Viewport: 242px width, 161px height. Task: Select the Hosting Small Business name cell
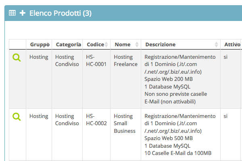tap(125, 124)
